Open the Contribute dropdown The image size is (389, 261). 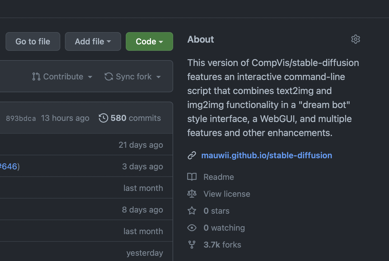62,76
